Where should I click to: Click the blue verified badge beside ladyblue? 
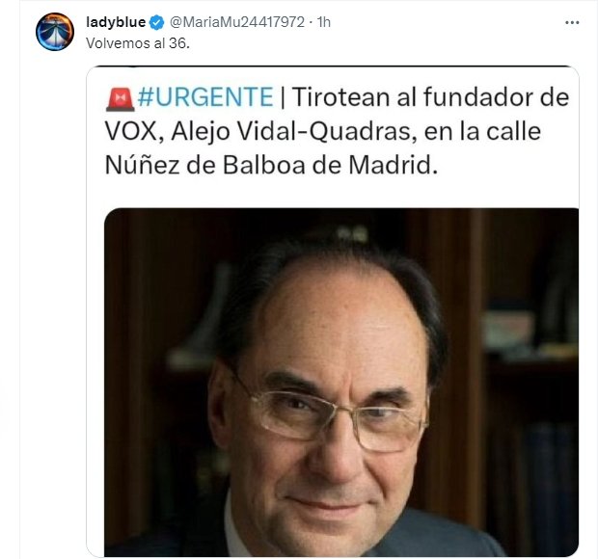156,22
